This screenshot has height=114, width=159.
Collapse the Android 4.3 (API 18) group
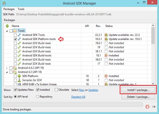pyautogui.click(x=6, y=72)
